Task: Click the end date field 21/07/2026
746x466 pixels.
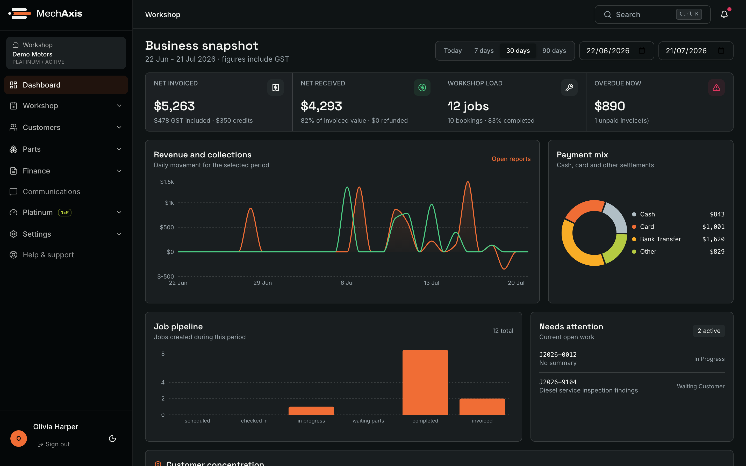Action: tap(695, 50)
